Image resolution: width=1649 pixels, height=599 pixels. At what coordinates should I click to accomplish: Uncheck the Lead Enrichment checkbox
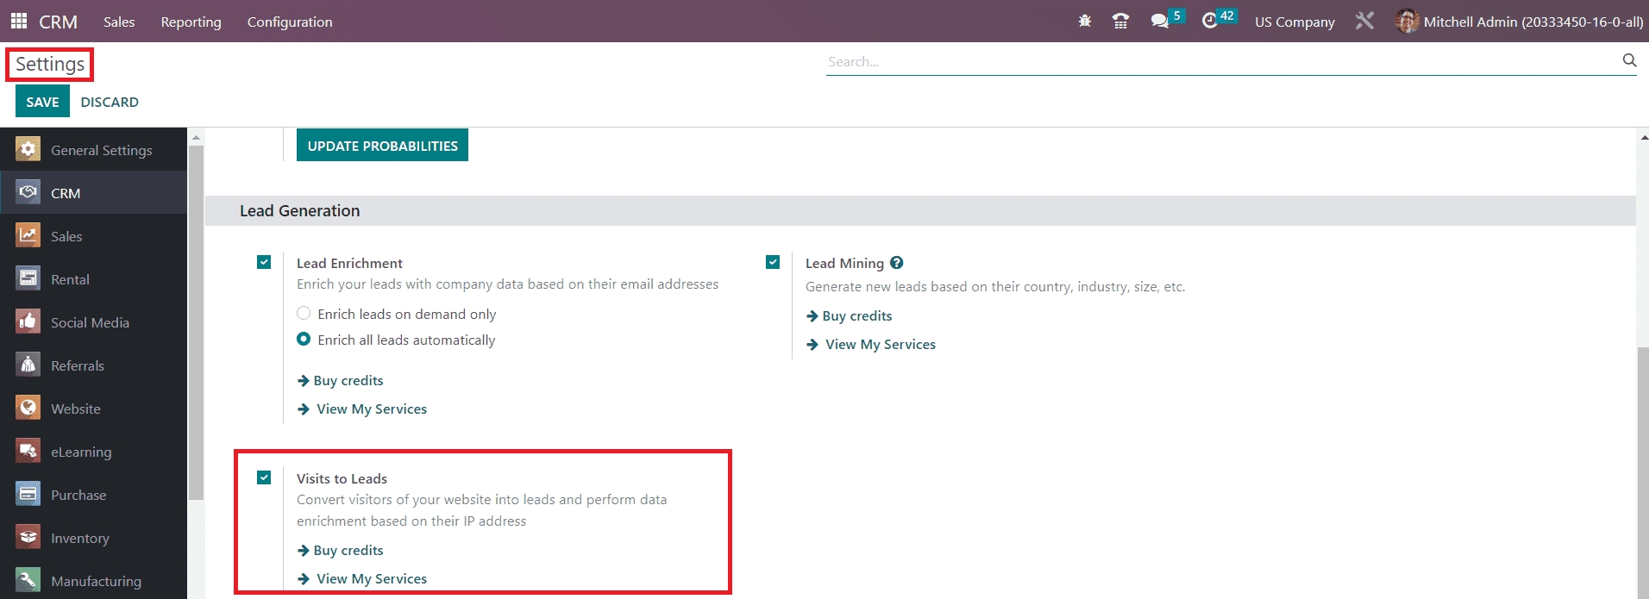tap(264, 262)
